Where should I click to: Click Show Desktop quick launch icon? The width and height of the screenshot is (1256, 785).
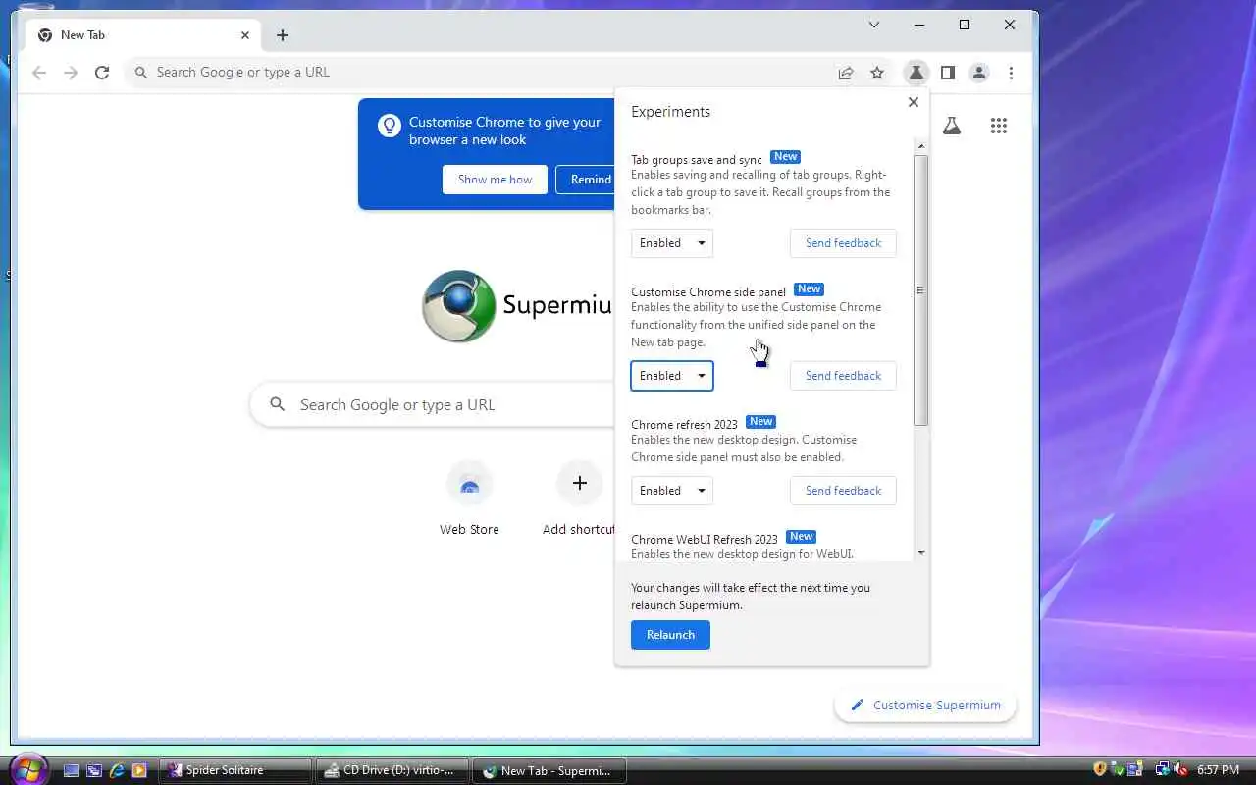point(72,771)
